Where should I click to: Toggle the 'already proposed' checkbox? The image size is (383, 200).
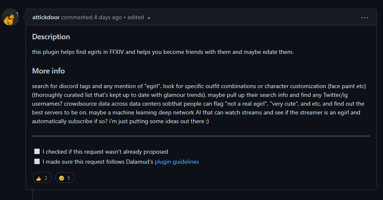click(x=37, y=152)
